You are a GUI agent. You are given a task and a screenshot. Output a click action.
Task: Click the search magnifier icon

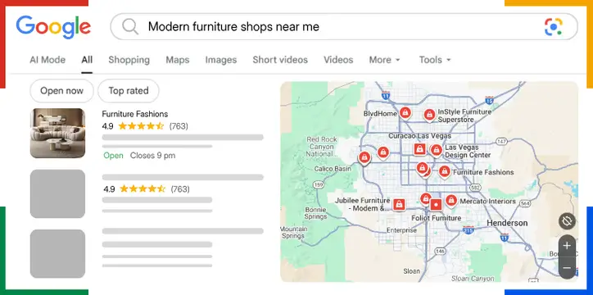click(130, 27)
